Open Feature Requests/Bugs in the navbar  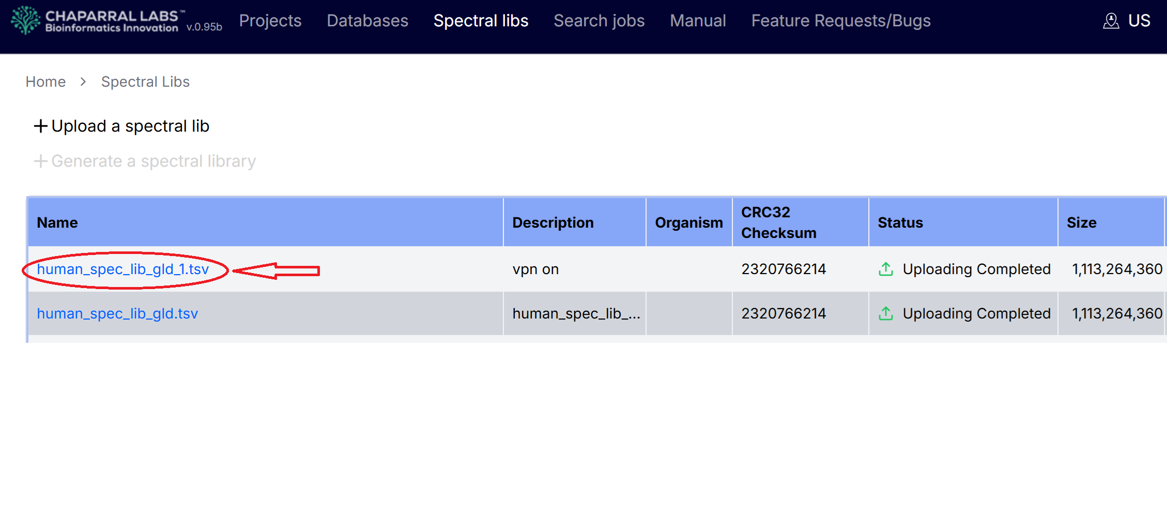tap(840, 21)
